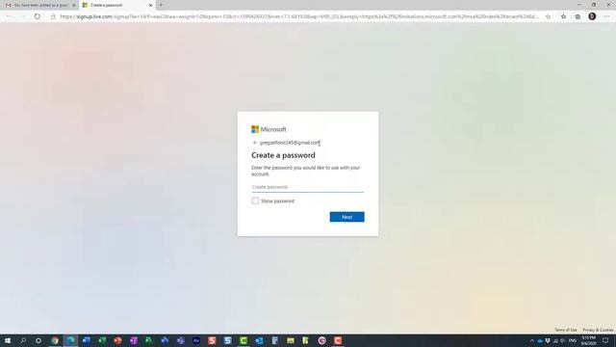This screenshot has height=347, width=616.
Task: Open the Action Center notifications icon
Action: tap(605, 340)
